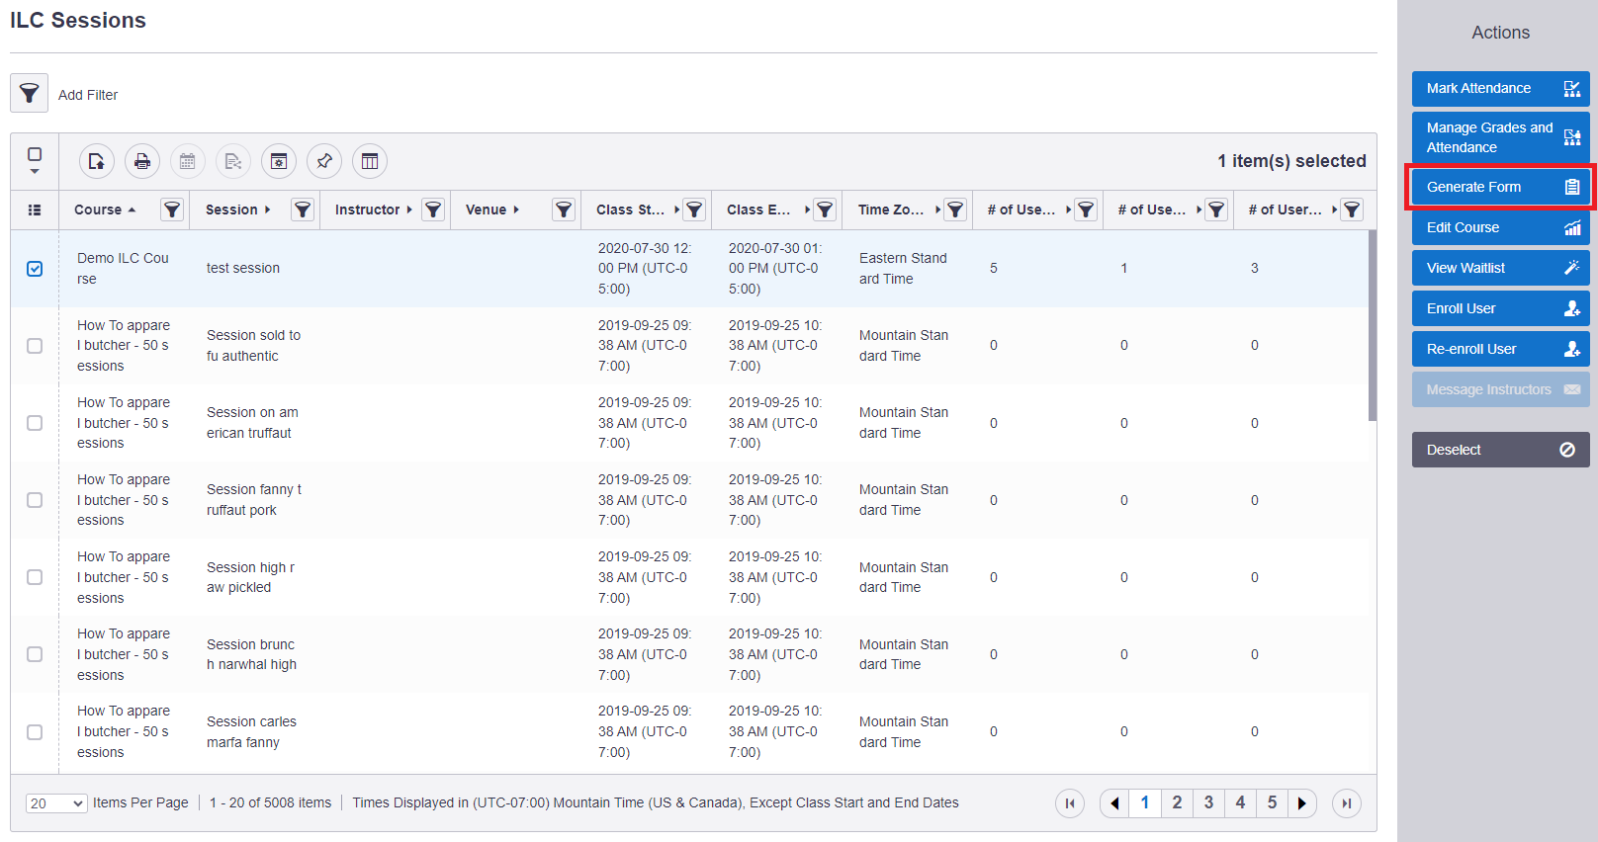1598x842 pixels.
Task: Go to the first page
Action: (x=1070, y=803)
